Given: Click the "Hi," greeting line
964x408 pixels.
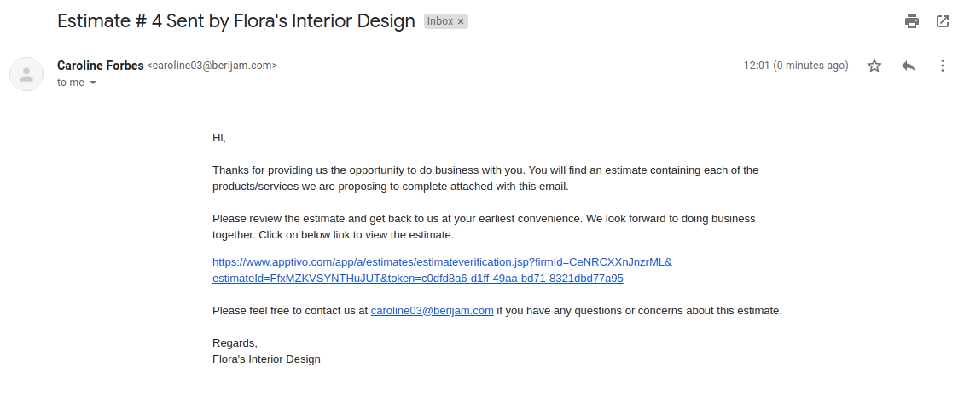Looking at the screenshot, I should [219, 137].
